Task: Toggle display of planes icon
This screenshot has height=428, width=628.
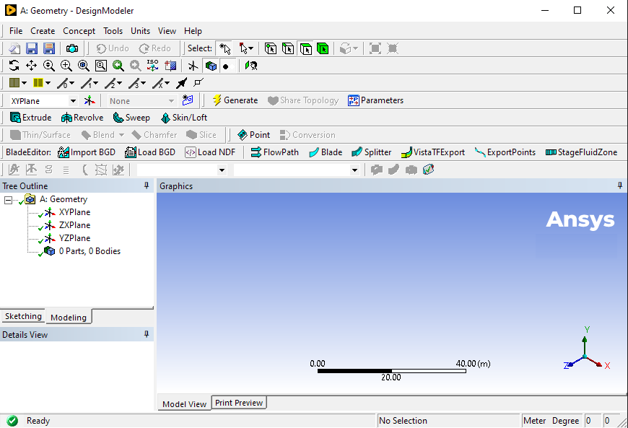Action: [193, 66]
